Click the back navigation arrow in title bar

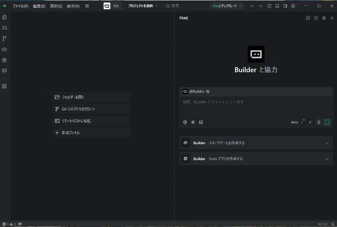tap(252, 6)
